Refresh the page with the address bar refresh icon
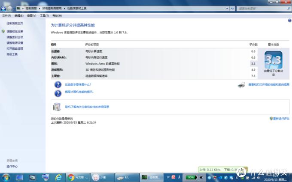Screen dimensions: 292x182 pos(232,9)
